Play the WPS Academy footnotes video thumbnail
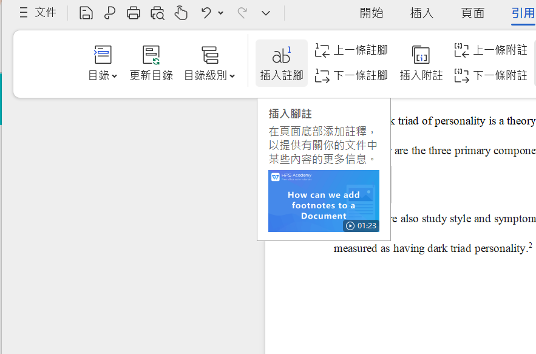Screen dimensions: 536x354 click(x=324, y=201)
